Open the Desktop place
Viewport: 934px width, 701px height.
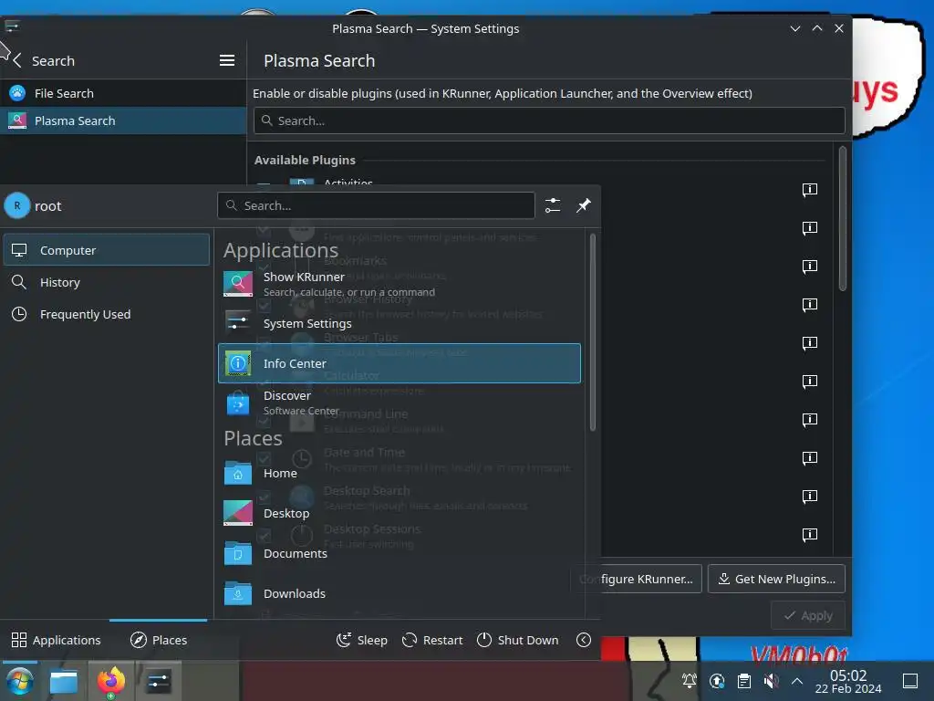[400, 513]
